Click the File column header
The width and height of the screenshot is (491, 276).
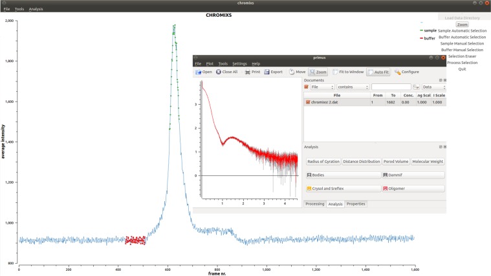pos(337,96)
